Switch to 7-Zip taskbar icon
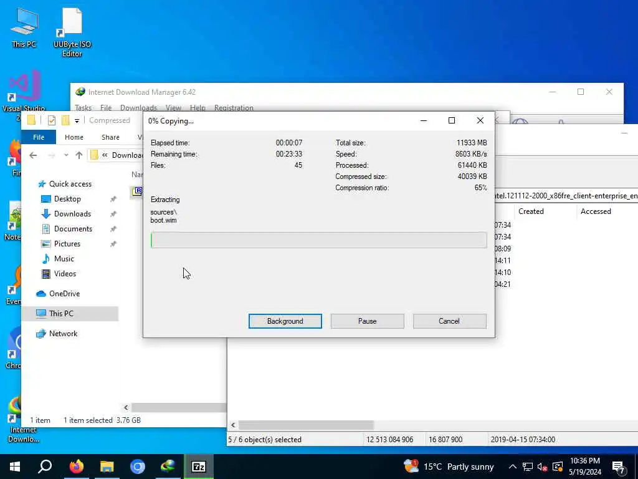This screenshot has width=638, height=479. (199, 467)
